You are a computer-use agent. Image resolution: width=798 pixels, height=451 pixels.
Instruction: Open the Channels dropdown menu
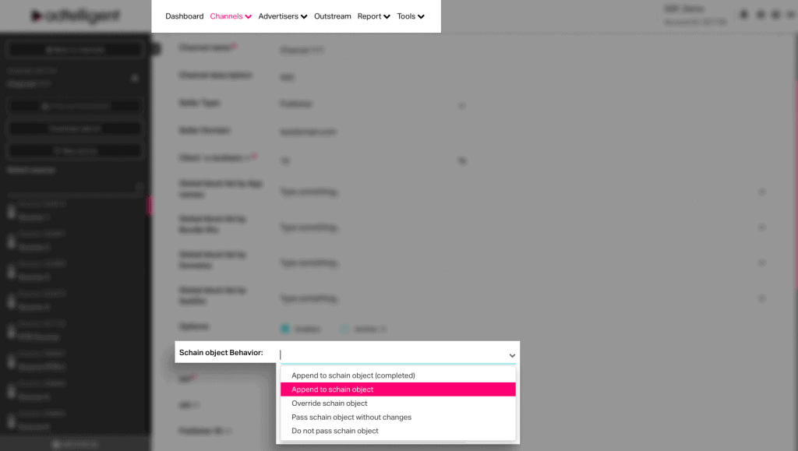click(x=231, y=16)
